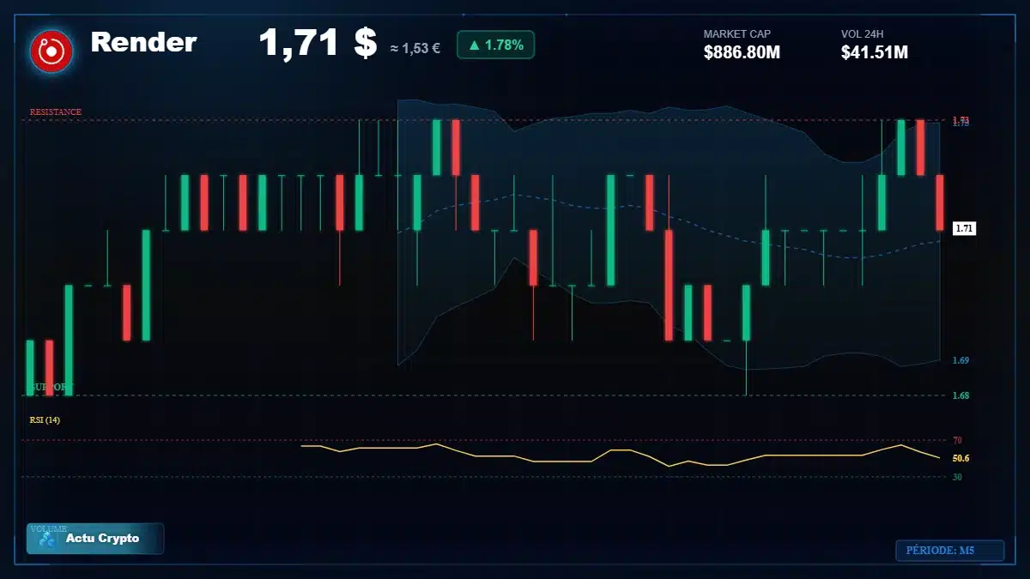Click the ≈ 1,53 € converted price

(x=415, y=49)
